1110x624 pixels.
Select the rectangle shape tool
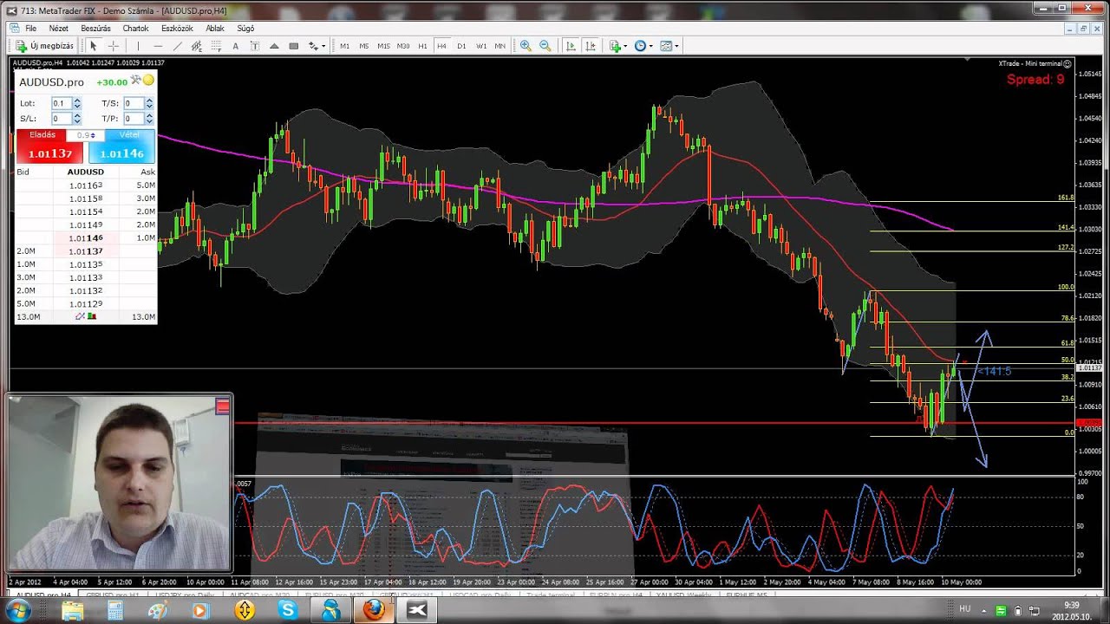coord(294,46)
